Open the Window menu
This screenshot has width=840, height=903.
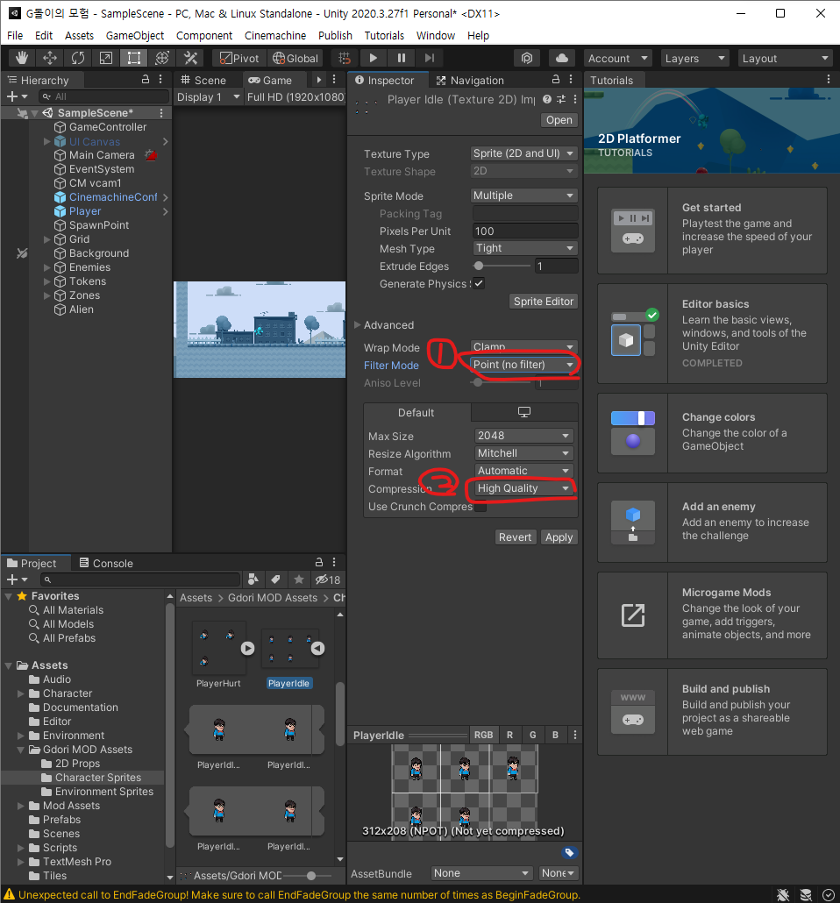pos(436,35)
